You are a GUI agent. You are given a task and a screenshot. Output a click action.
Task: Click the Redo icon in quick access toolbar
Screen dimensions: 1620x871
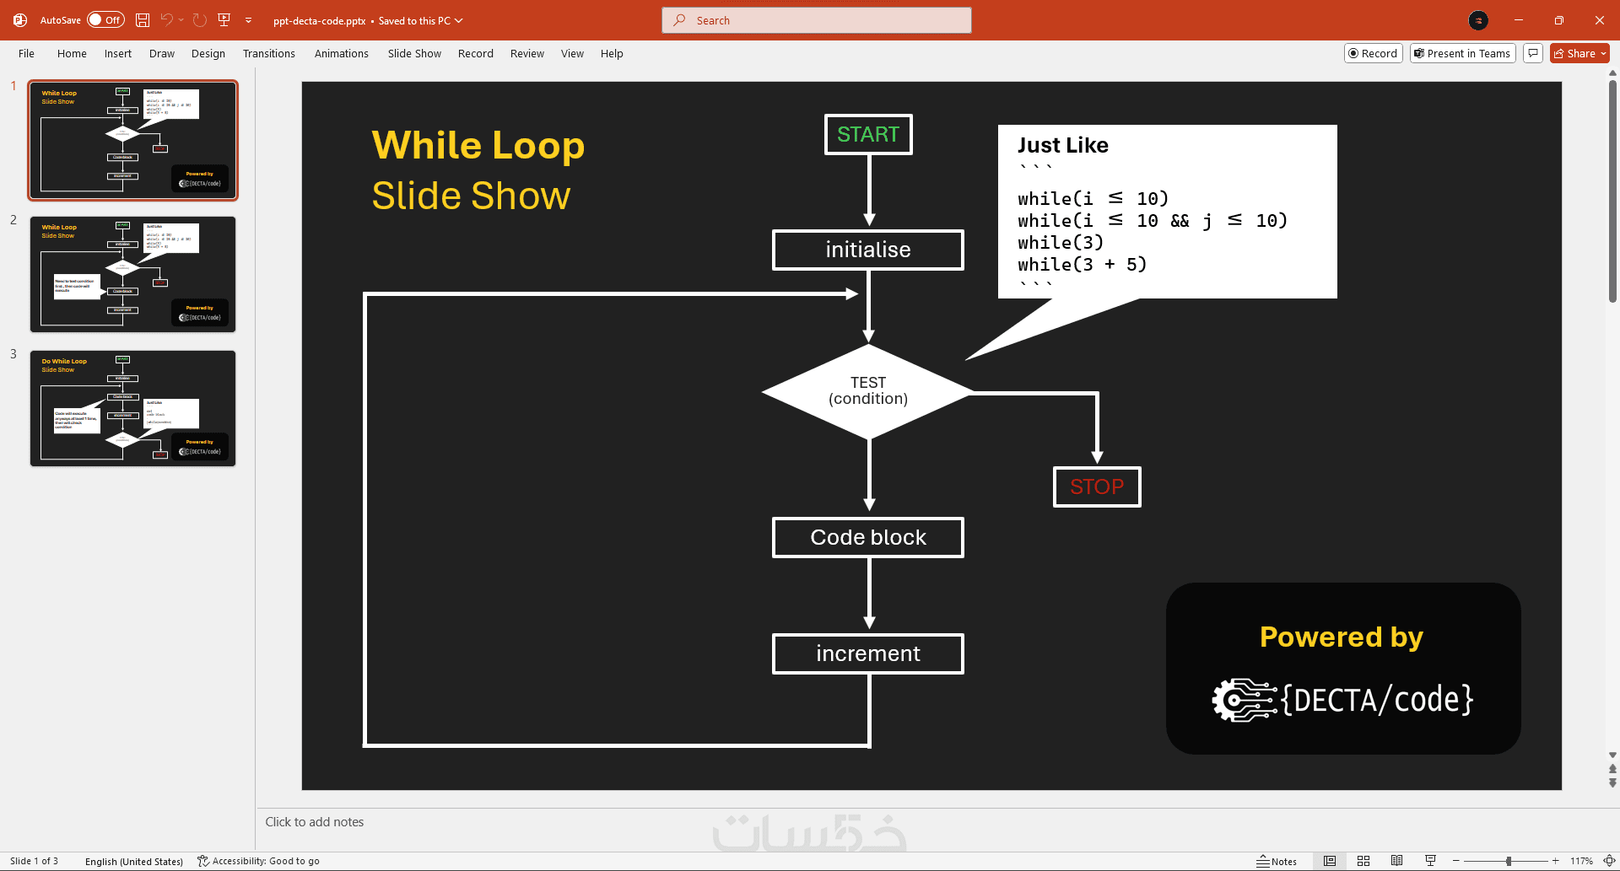tap(200, 20)
